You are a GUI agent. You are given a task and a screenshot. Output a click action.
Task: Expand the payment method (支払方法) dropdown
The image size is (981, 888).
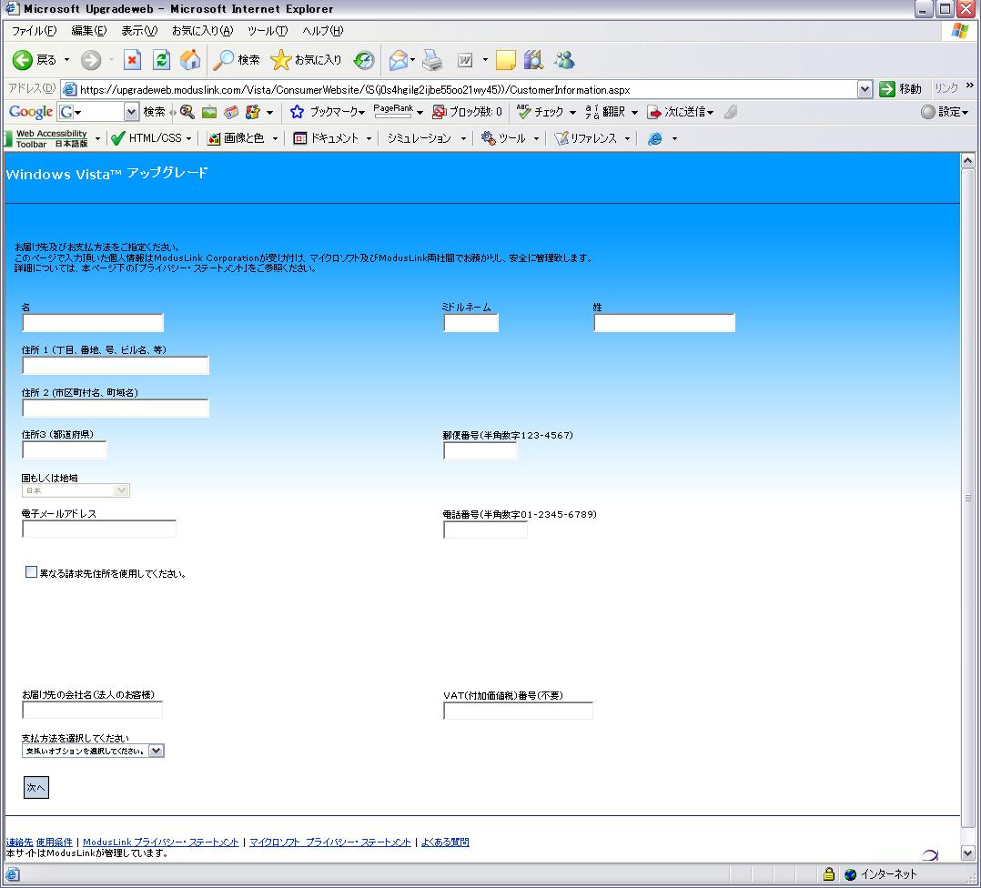tap(156, 751)
